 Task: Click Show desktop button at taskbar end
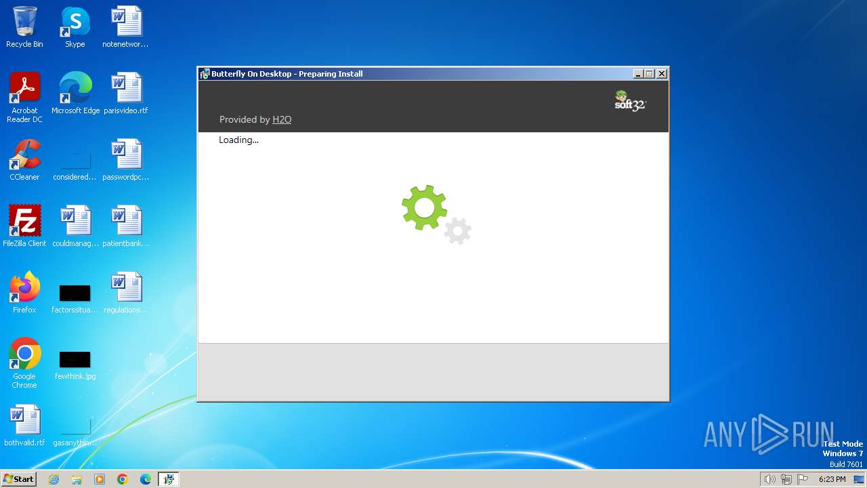[858, 479]
